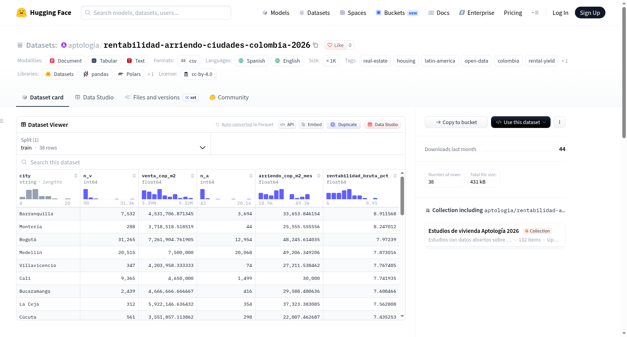Open the Docs page
627x337 pixels.
pos(439,13)
